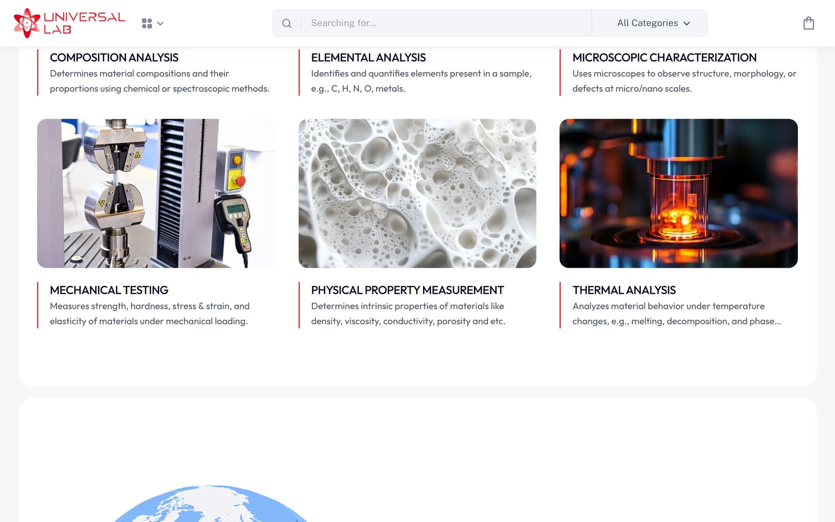Open the shopping bag cart icon
This screenshot has height=522, width=835.
click(809, 23)
